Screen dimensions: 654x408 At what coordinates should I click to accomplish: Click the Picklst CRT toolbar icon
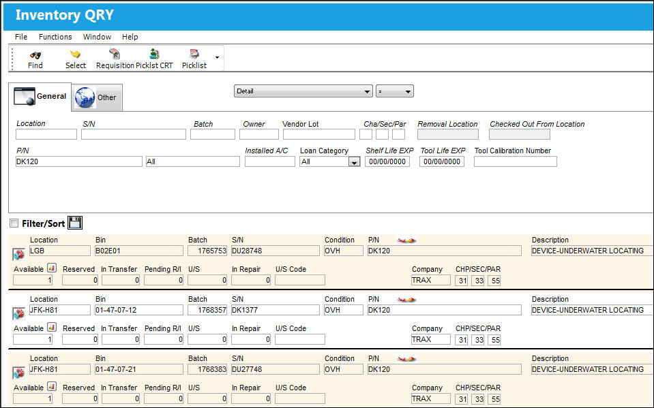(154, 54)
